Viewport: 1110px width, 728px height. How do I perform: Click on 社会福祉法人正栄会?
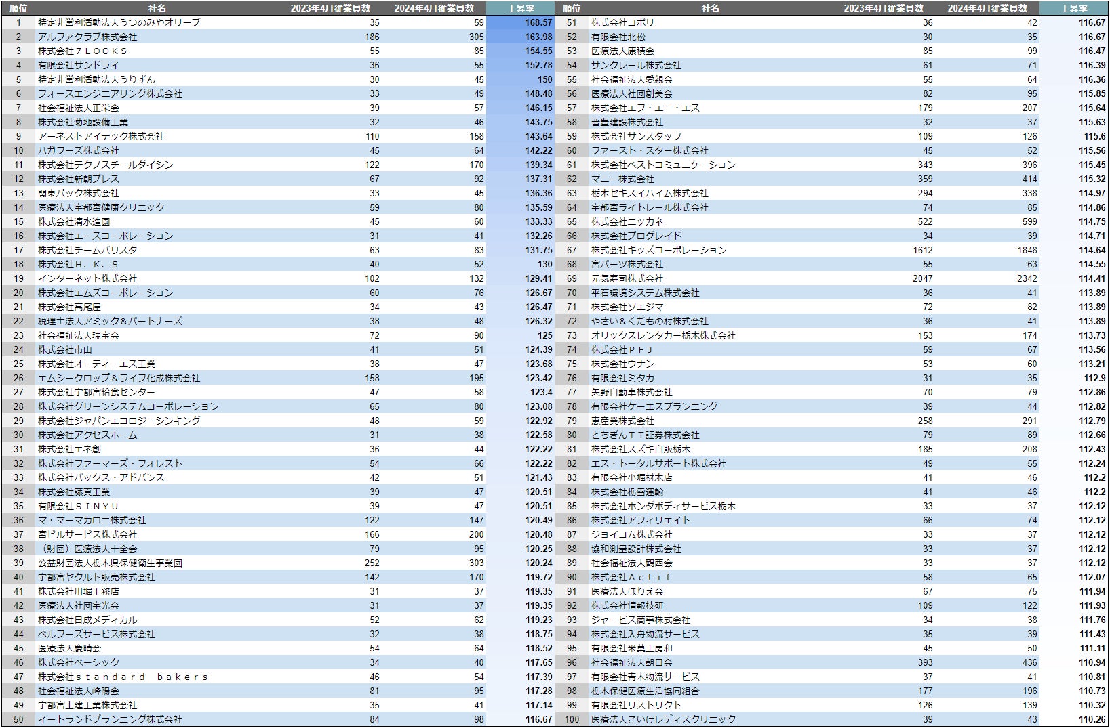click(79, 108)
